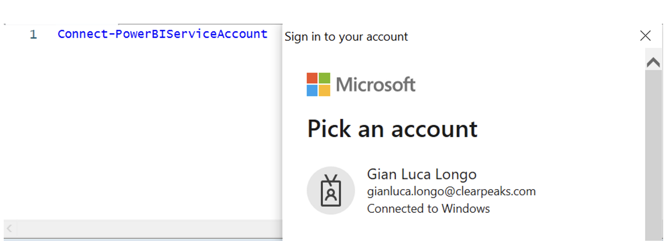Click the sign-in dialog's vertical scrollbar thumb

pos(653,156)
